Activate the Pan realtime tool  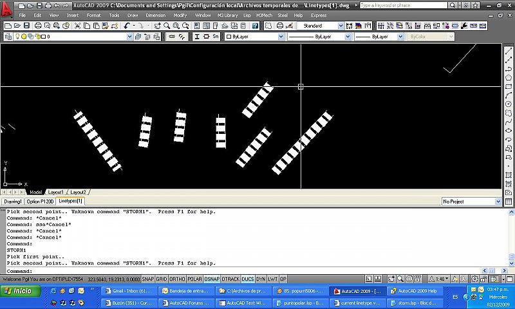[x=157, y=26]
